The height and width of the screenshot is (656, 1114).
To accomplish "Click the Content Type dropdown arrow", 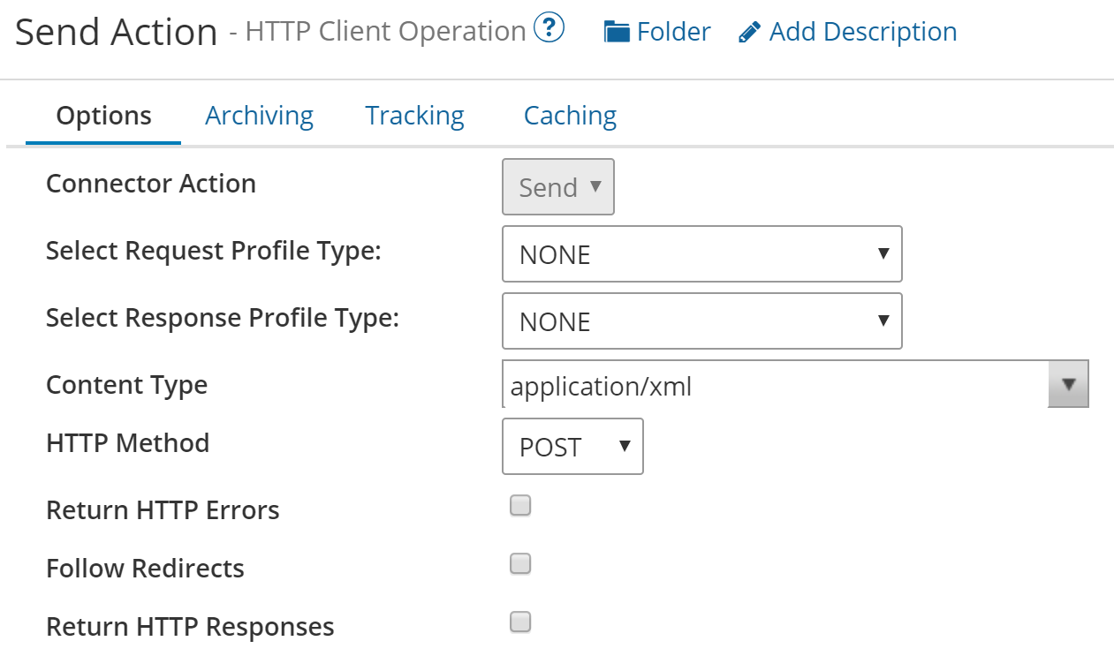I will [x=1069, y=384].
